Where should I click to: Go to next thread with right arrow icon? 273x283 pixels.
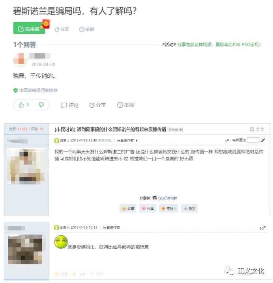coord(262,129)
